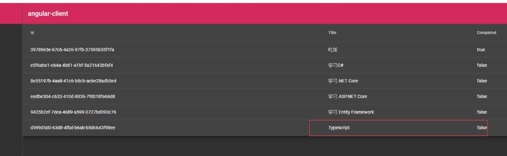Screen dimensions: 507x156
Task: Click false in the 学习C# row
Action: [482, 65]
